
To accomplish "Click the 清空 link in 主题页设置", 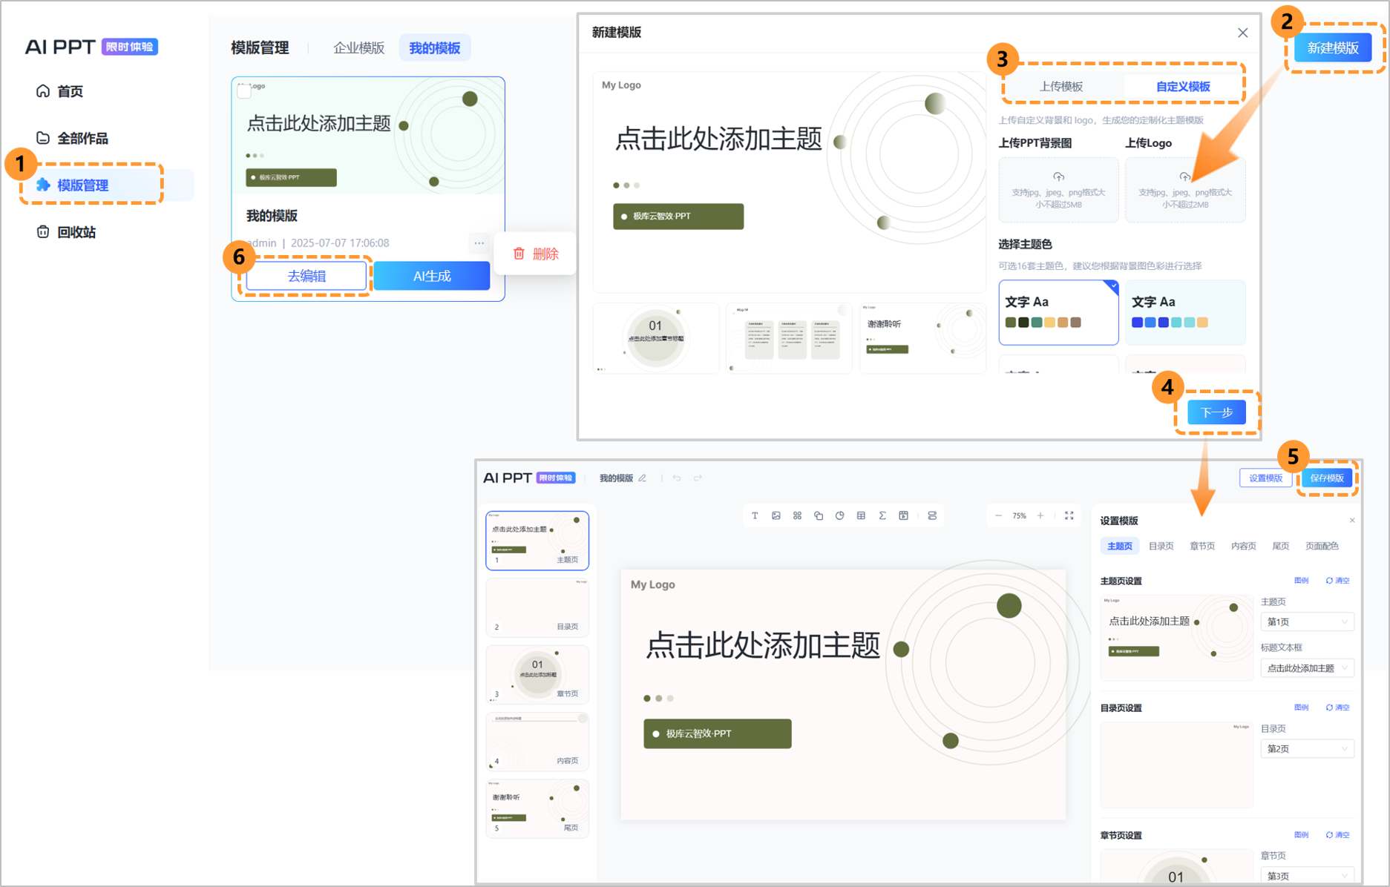I will click(1343, 580).
